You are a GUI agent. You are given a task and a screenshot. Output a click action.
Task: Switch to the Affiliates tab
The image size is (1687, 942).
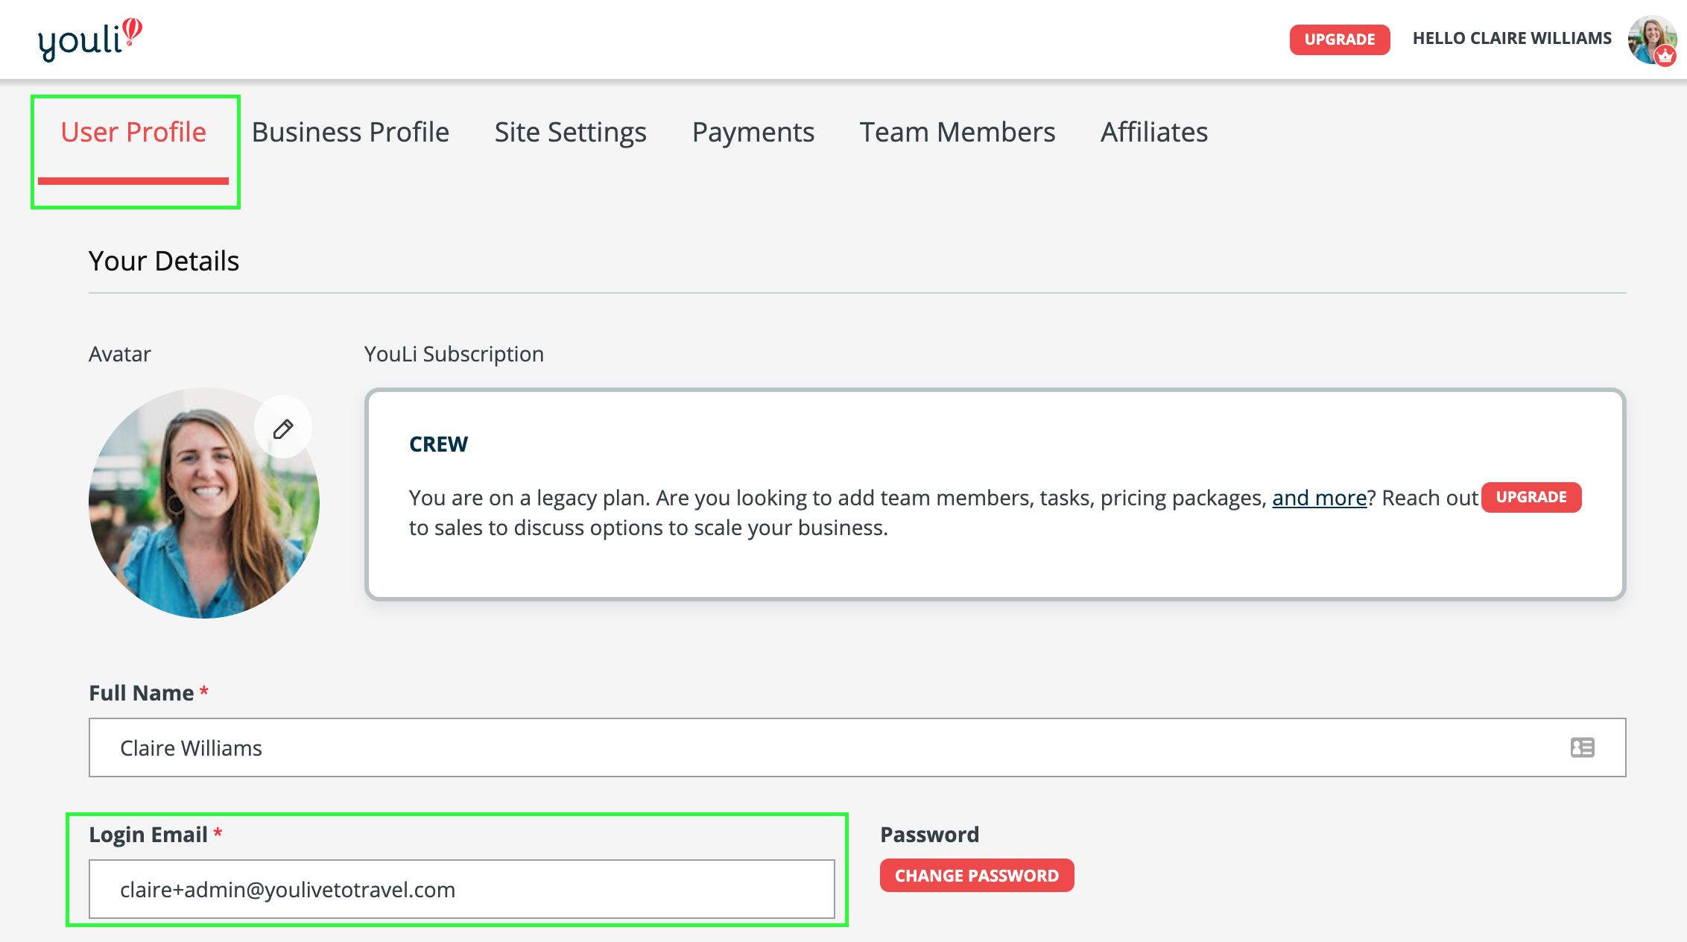(1153, 133)
